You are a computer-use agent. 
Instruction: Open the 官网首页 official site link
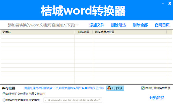pos(162,25)
